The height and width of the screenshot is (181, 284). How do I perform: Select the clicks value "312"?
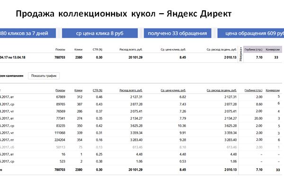click(x=80, y=97)
